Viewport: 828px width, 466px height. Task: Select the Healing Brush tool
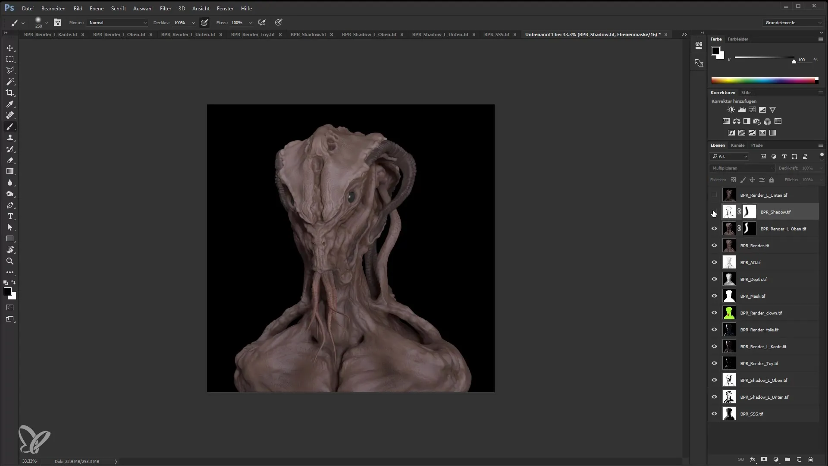click(10, 115)
